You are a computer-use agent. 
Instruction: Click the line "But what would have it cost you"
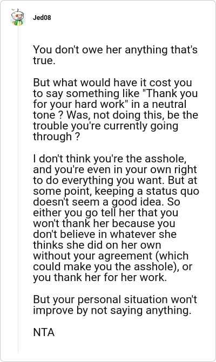click(112, 83)
